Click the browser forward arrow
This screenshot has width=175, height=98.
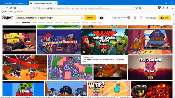click(x=7, y=8)
